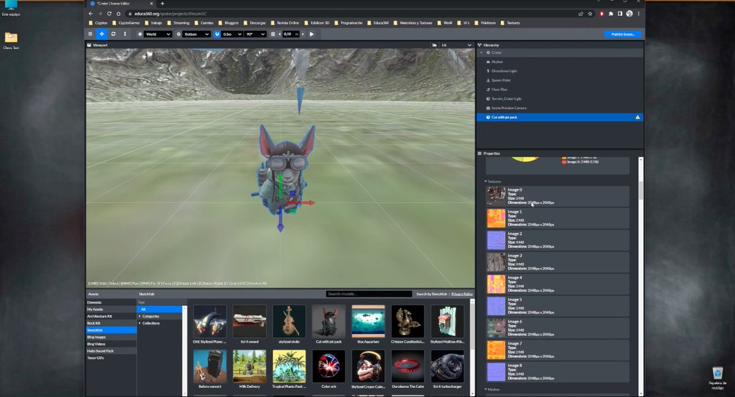The image size is (735, 397).
Task: Open the Lit render mode dropdown
Action: pyautogui.click(x=458, y=45)
